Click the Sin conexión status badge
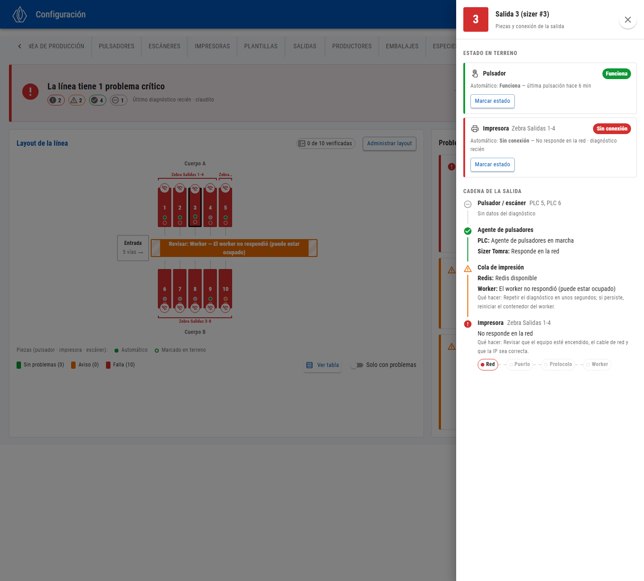The width and height of the screenshot is (644, 581). [612, 129]
